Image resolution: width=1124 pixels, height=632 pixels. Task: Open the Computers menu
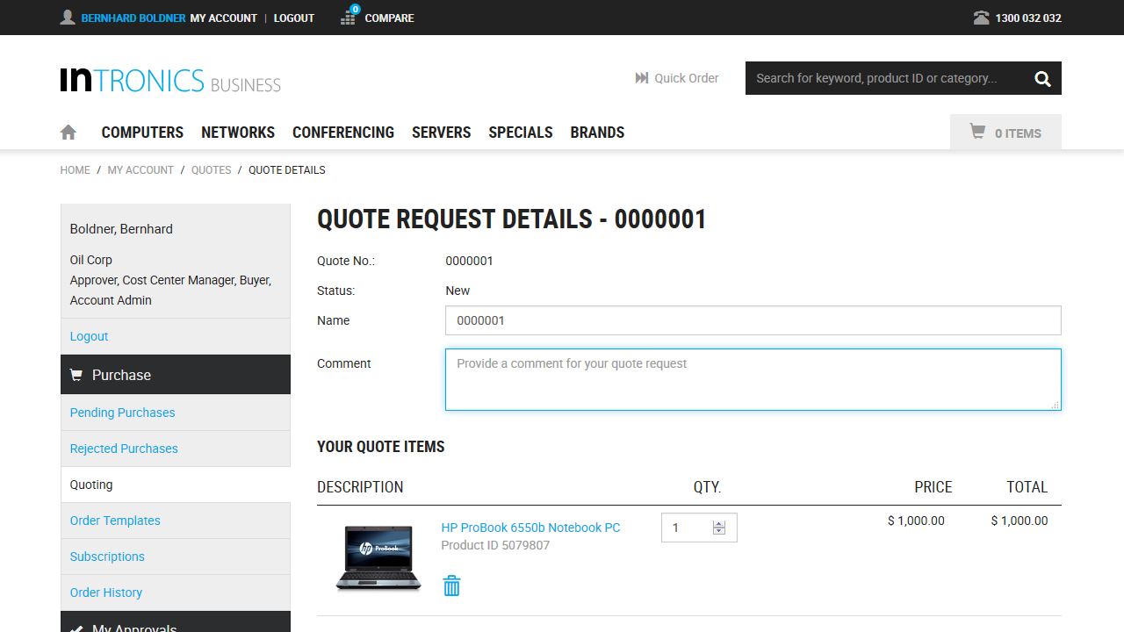click(142, 133)
